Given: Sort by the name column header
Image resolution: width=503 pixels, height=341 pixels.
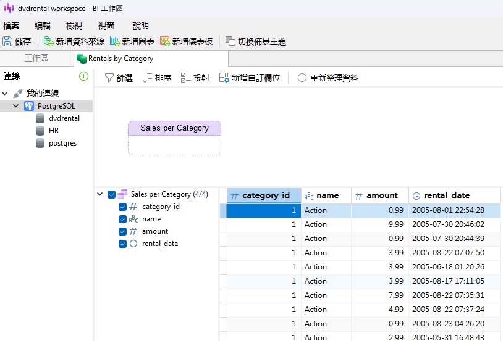Looking at the screenshot, I should pyautogui.click(x=326, y=195).
